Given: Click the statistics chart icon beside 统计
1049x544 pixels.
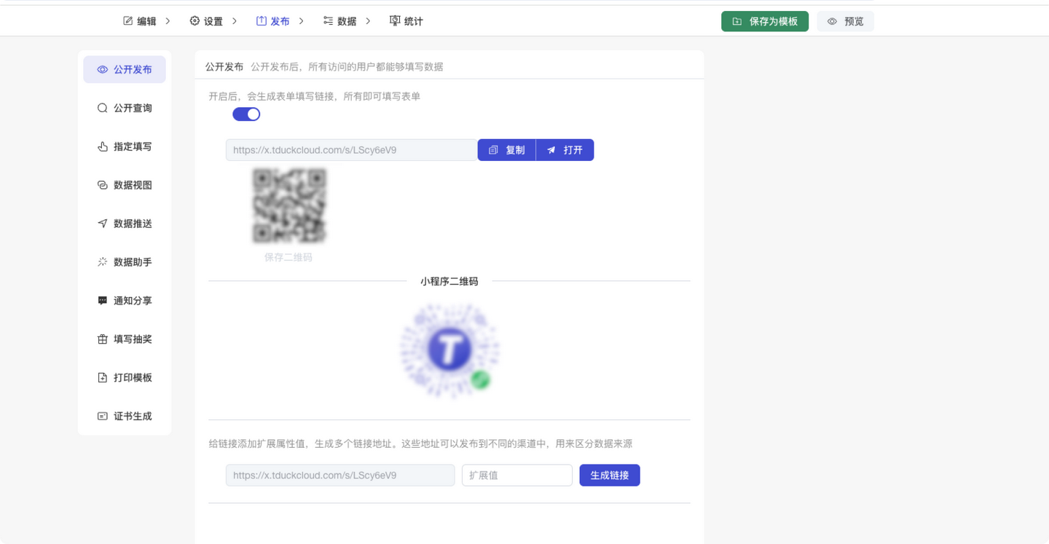Looking at the screenshot, I should [x=395, y=21].
